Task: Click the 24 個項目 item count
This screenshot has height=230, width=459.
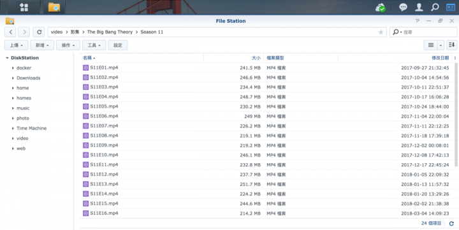Action: click(431, 223)
